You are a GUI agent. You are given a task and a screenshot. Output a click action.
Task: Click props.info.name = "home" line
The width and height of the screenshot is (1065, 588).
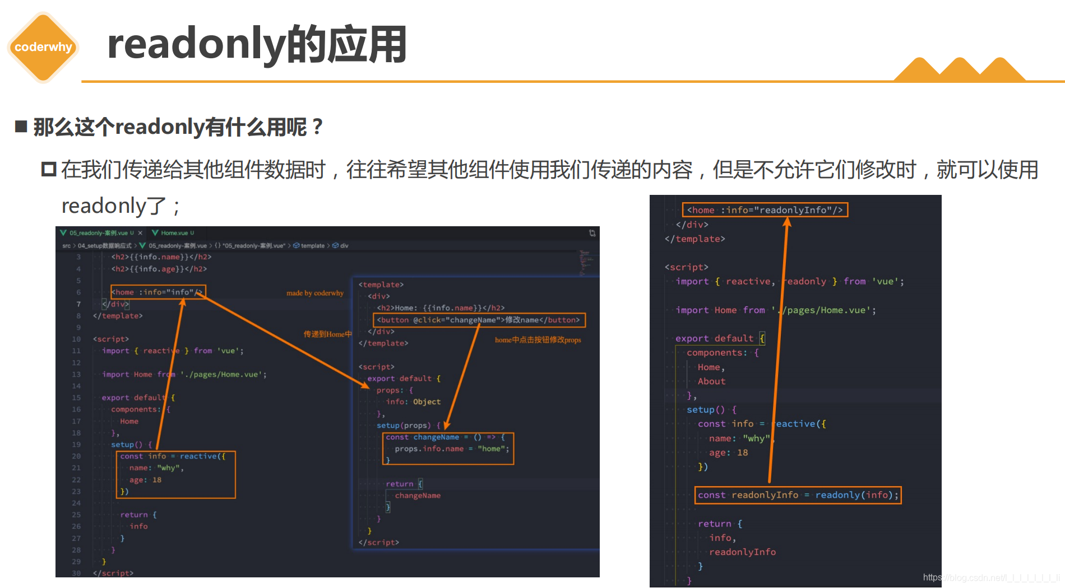[x=452, y=449]
